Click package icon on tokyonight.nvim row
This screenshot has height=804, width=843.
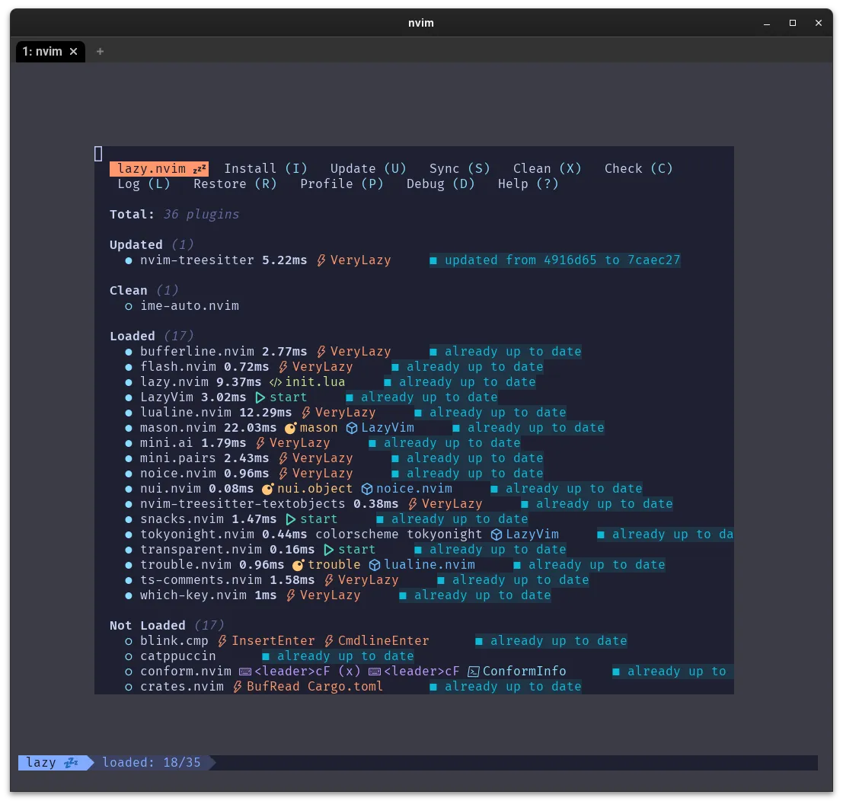tap(497, 534)
